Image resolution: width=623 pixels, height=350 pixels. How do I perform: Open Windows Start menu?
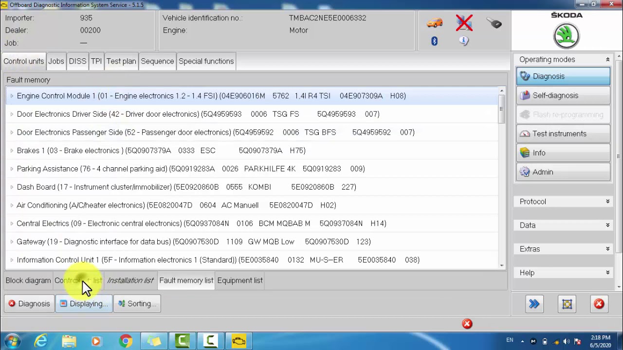(13, 341)
